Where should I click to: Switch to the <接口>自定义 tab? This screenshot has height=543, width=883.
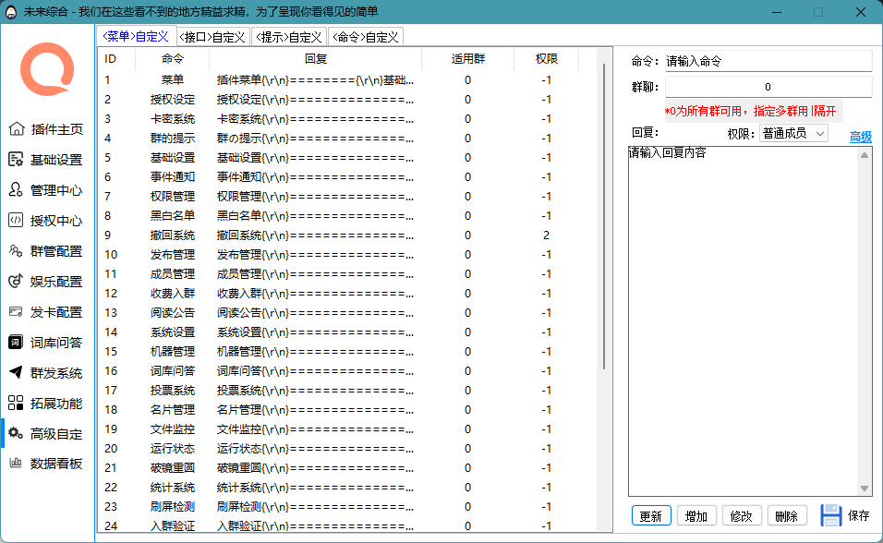pyautogui.click(x=212, y=37)
